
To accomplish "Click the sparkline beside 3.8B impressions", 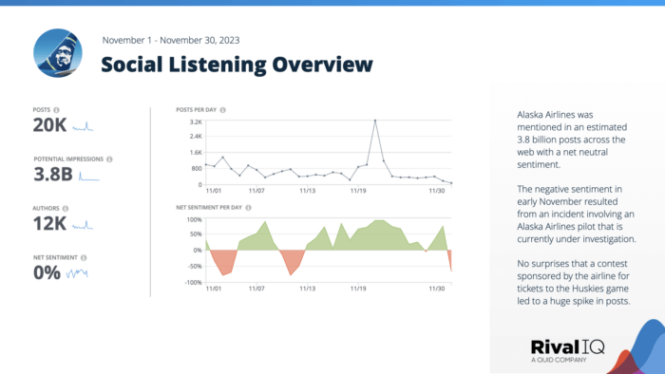I will click(x=89, y=176).
